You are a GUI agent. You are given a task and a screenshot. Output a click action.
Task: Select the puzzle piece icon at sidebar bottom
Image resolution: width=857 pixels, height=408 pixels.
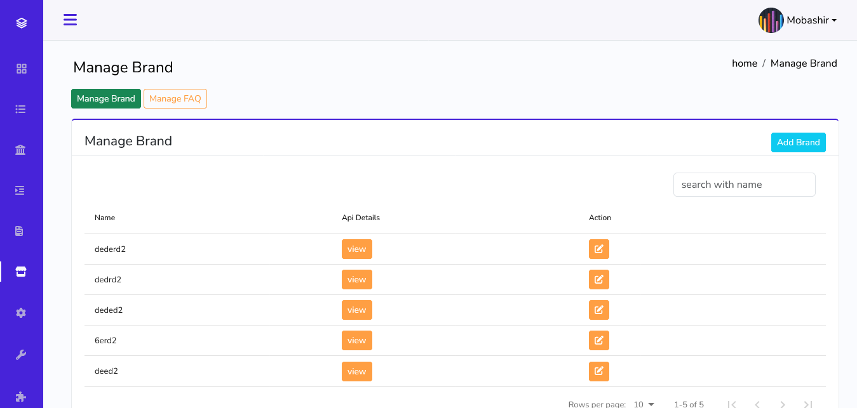(21, 397)
